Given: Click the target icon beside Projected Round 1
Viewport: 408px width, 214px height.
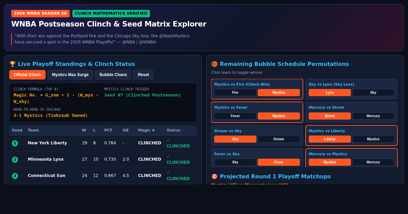Looking at the screenshot, I should [x=215, y=176].
